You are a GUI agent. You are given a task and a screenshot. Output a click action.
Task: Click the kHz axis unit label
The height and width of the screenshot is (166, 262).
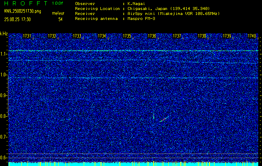tap(4, 34)
